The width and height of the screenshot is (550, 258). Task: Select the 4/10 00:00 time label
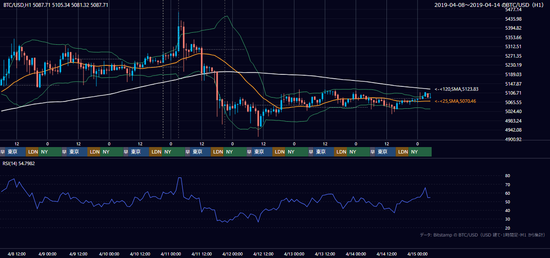110,254
